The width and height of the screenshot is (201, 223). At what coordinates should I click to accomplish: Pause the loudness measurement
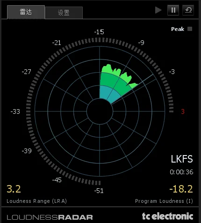pos(173,10)
